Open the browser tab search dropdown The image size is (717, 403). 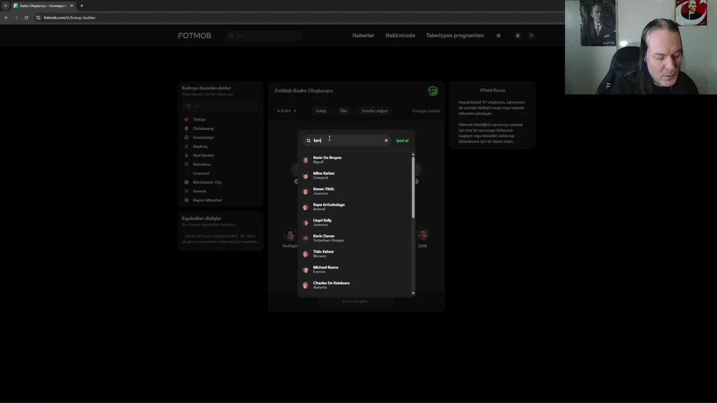click(6, 6)
